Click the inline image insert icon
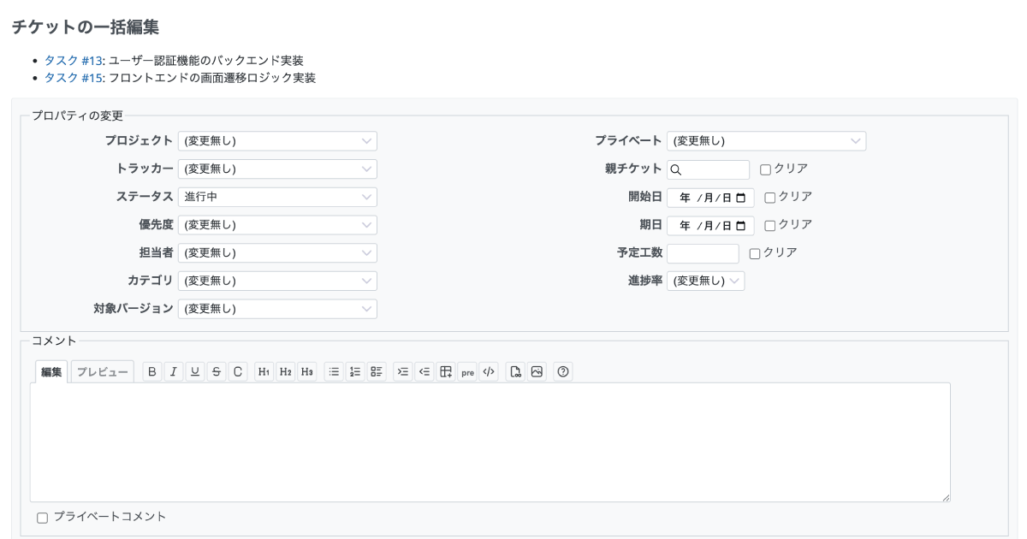The height and width of the screenshot is (539, 1027). (537, 372)
